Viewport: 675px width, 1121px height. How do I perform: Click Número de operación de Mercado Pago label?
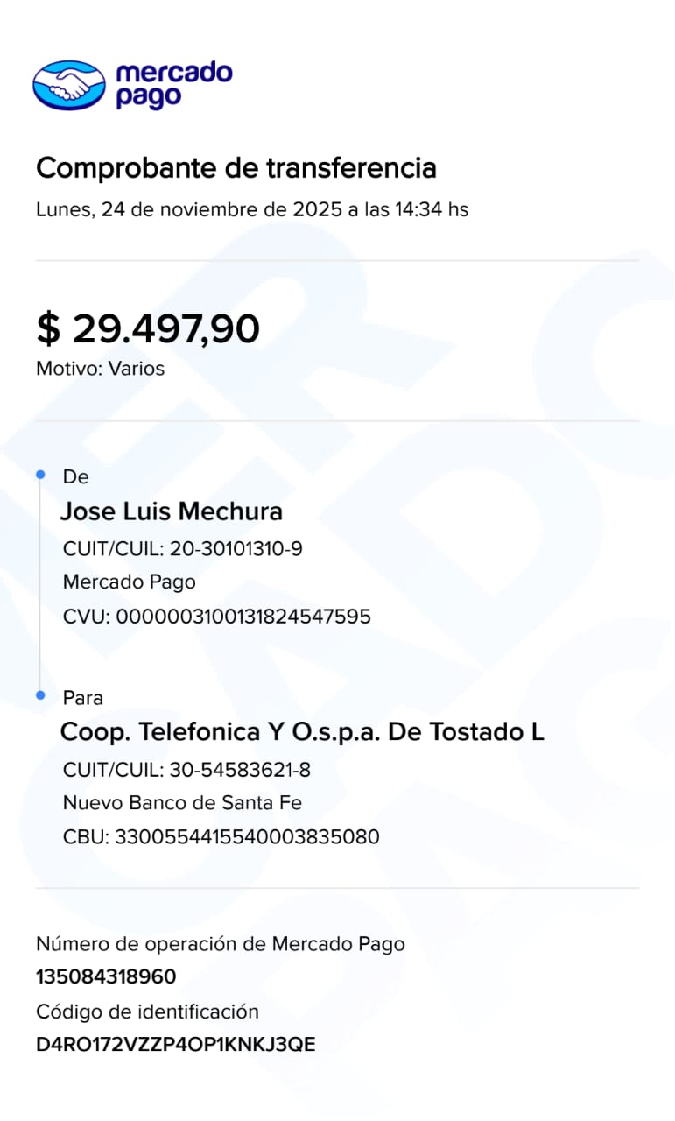click(220, 944)
